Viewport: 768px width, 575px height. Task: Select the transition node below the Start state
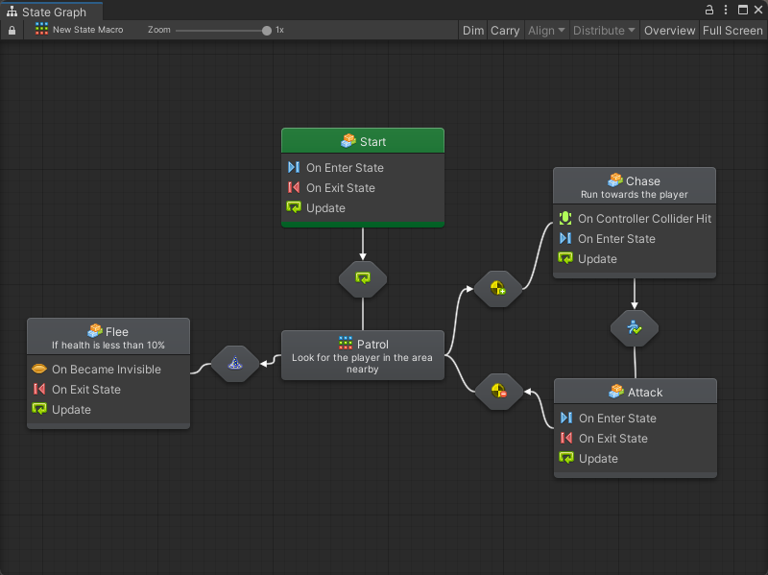pos(363,279)
